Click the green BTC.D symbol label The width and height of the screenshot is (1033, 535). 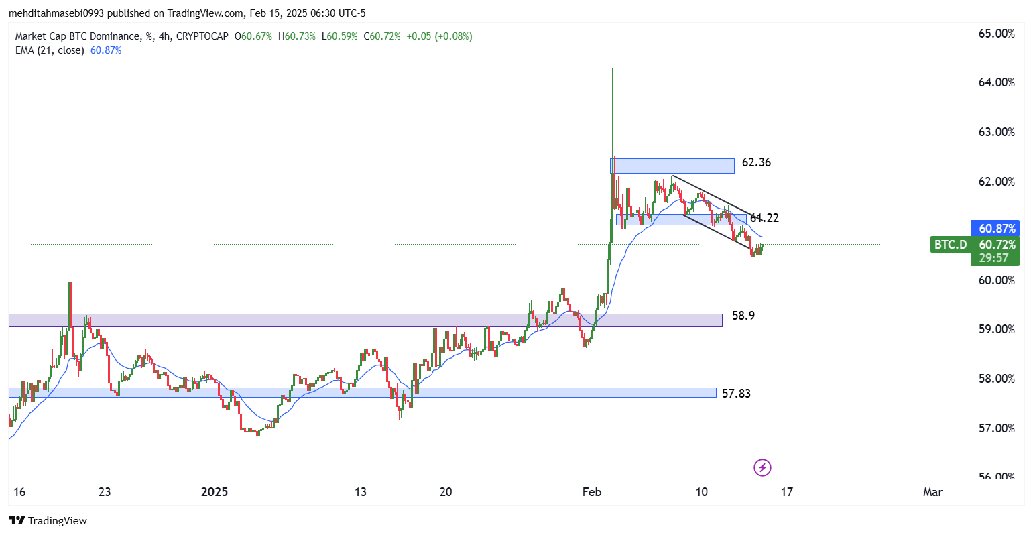[951, 245]
